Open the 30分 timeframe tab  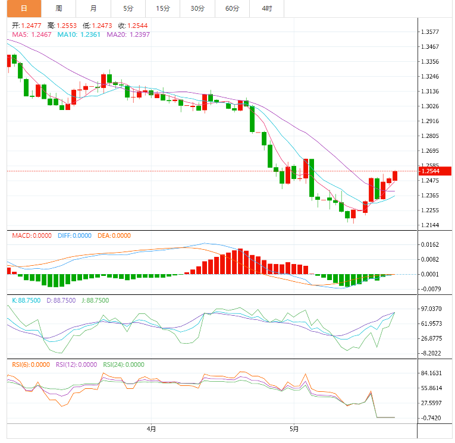(197, 8)
